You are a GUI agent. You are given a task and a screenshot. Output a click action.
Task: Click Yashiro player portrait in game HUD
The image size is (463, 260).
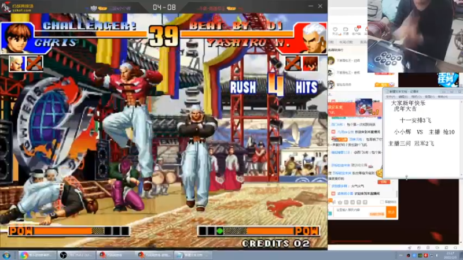(310, 38)
